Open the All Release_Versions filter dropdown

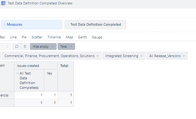(167, 56)
